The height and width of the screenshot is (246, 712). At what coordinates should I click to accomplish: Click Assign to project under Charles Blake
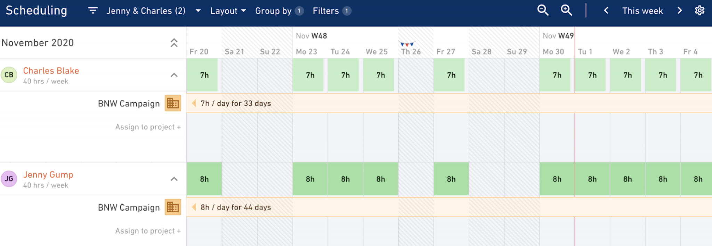[x=148, y=127]
